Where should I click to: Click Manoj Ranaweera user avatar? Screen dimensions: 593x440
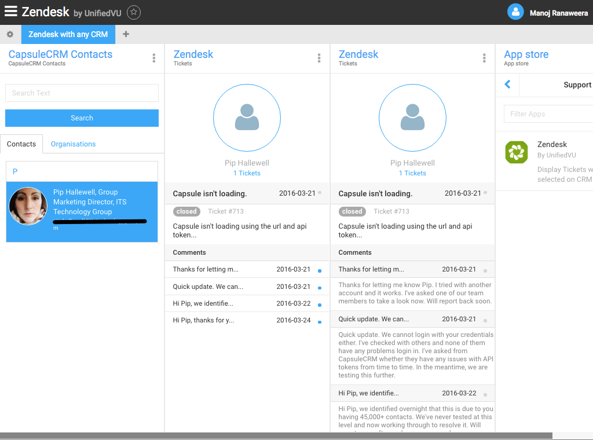pos(515,12)
